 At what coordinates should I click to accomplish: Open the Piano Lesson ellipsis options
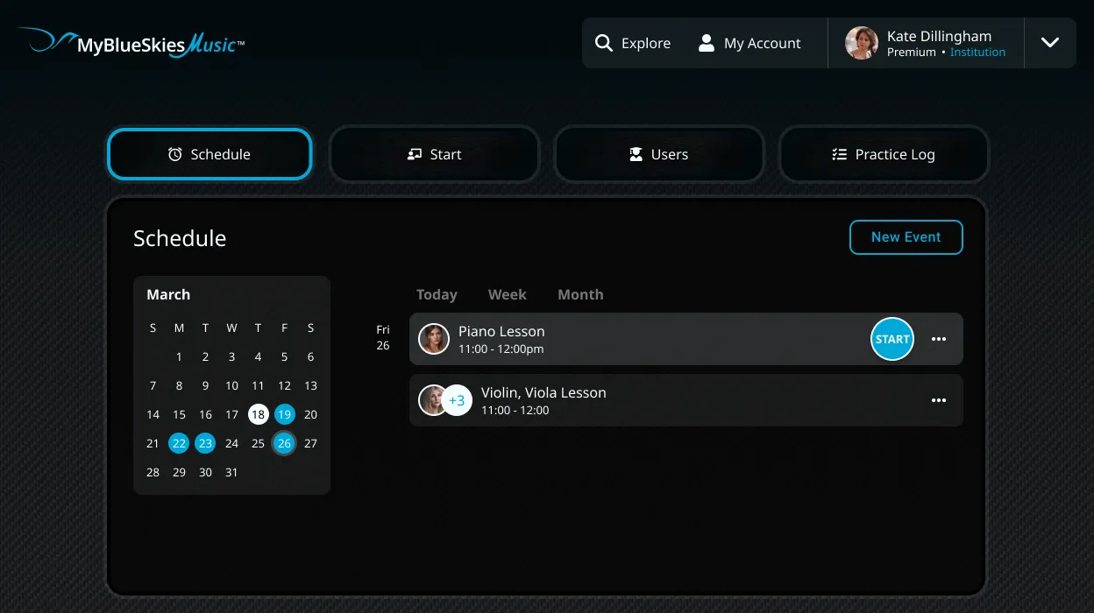point(939,339)
